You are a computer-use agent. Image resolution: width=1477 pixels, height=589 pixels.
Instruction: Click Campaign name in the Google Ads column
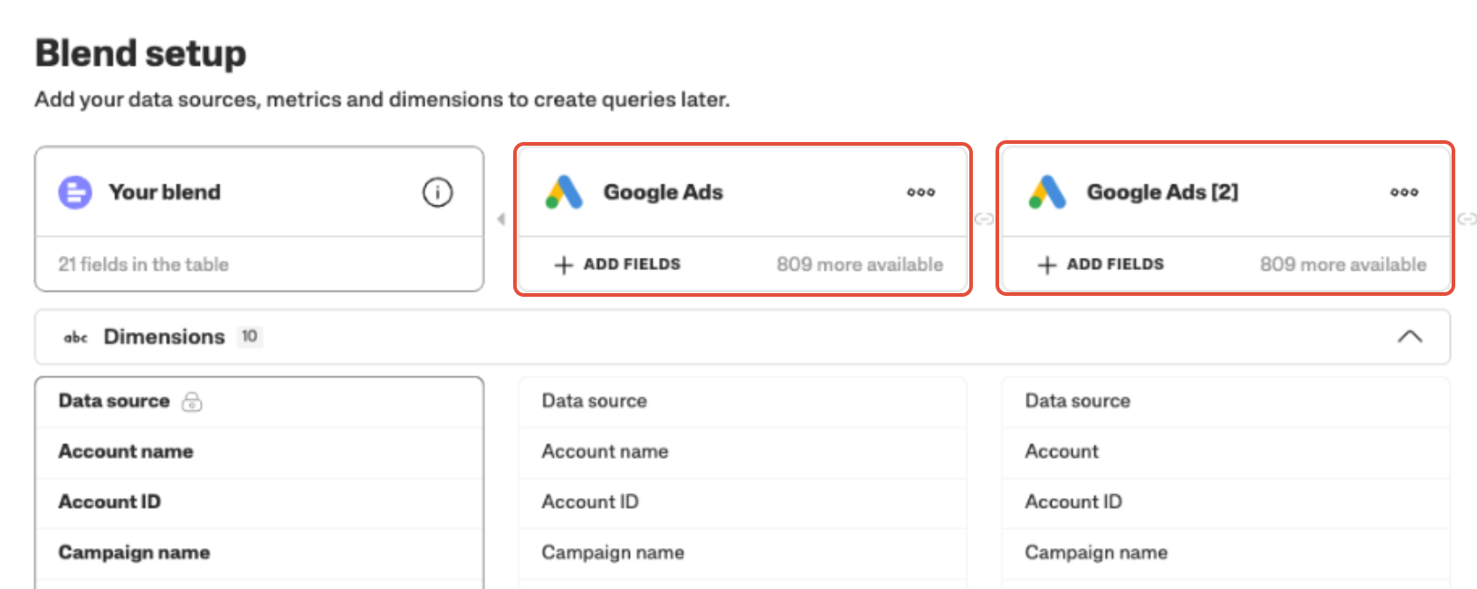coord(742,553)
